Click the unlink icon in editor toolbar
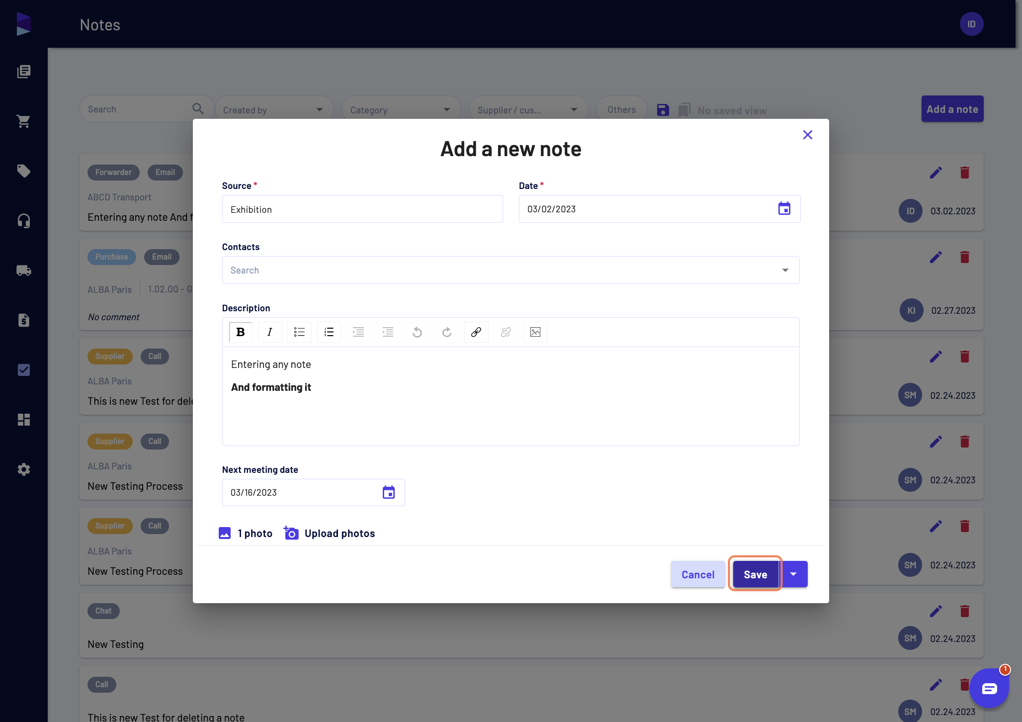 506,332
